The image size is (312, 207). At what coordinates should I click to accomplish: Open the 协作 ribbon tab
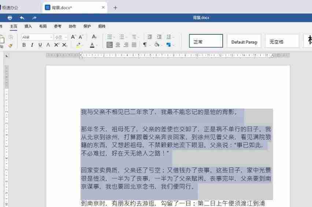point(72,26)
